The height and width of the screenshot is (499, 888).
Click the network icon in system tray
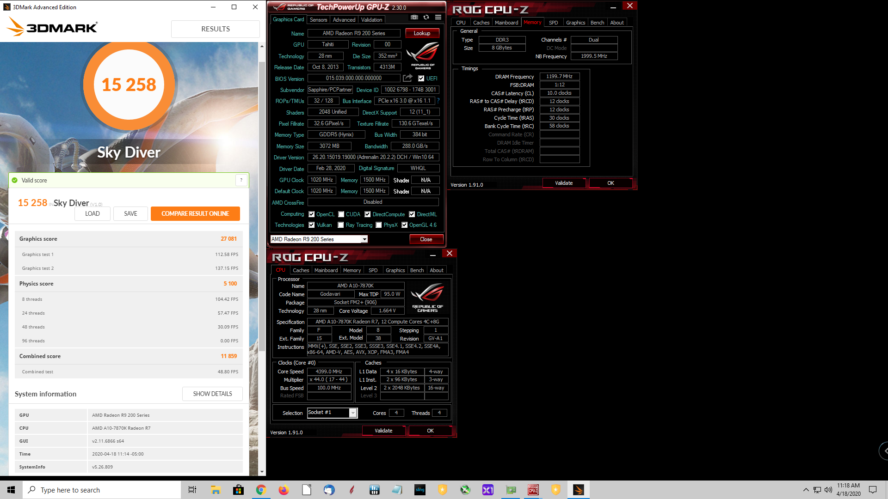point(817,490)
